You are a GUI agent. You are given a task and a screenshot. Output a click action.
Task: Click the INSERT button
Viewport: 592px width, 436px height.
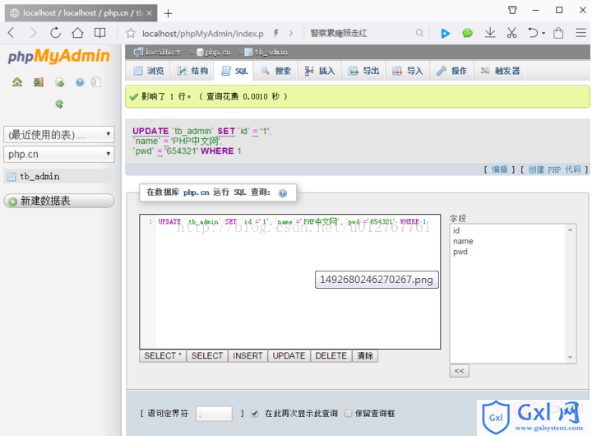point(247,356)
